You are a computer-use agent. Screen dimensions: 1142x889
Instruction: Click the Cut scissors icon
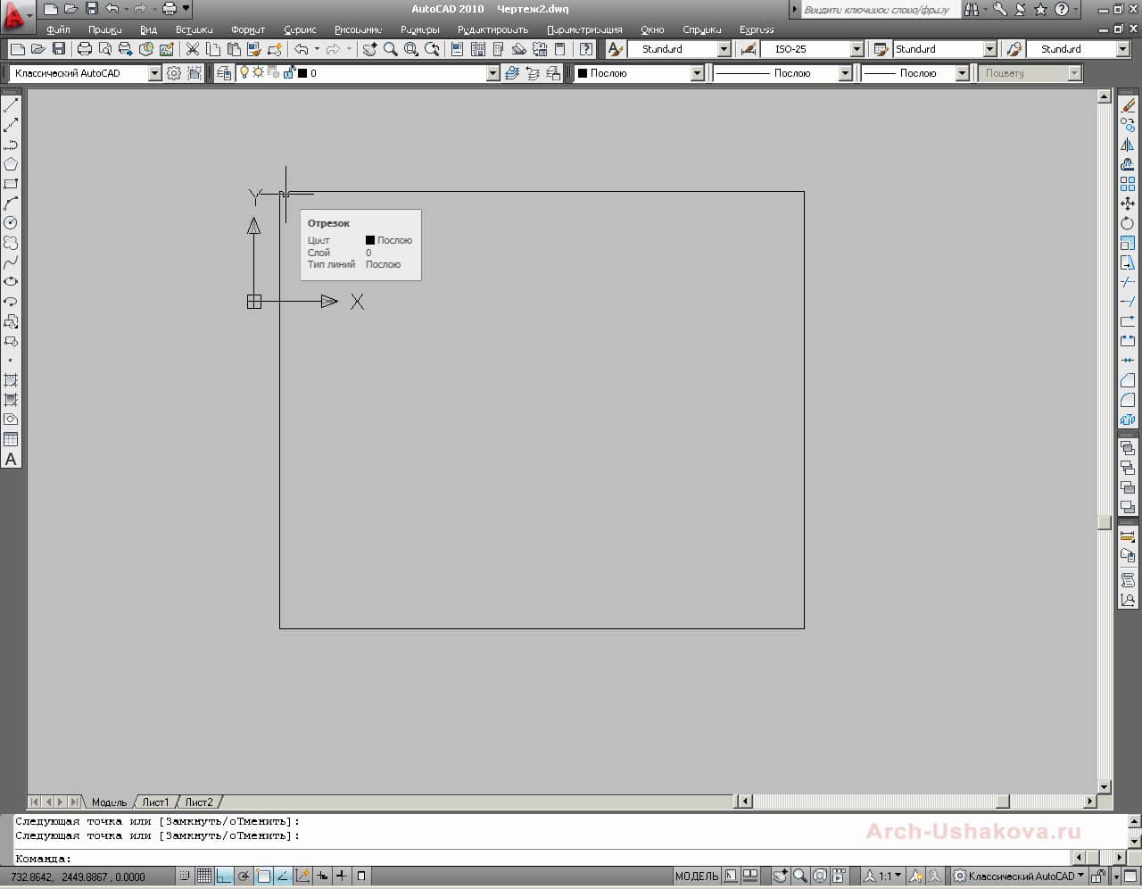pos(193,49)
